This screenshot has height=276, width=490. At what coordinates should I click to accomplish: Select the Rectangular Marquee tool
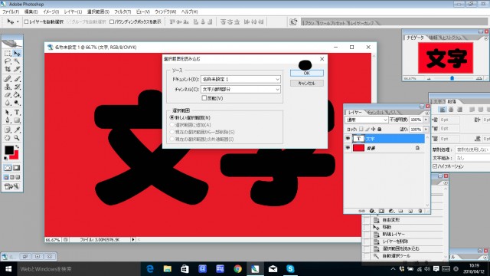tap(8, 53)
